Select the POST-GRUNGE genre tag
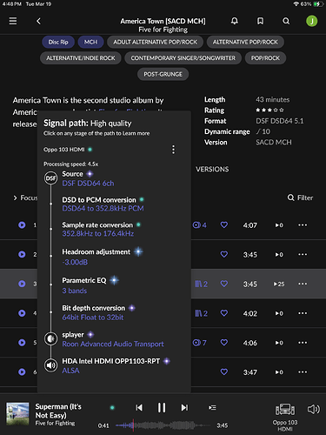The image size is (326, 435). [163, 74]
